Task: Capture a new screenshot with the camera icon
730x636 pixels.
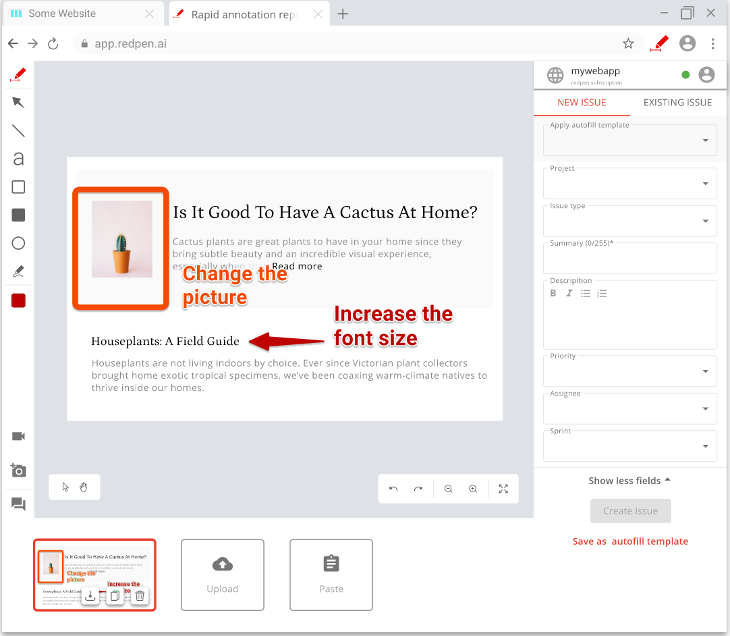Action: coord(18,471)
